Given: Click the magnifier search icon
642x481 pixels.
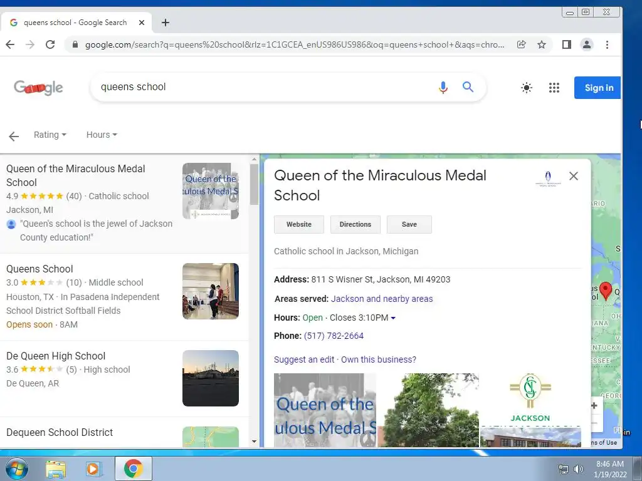Looking at the screenshot, I should [x=468, y=86].
